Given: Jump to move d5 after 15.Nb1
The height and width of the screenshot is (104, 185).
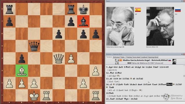Looking at the screenshot, I should coord(134,79).
